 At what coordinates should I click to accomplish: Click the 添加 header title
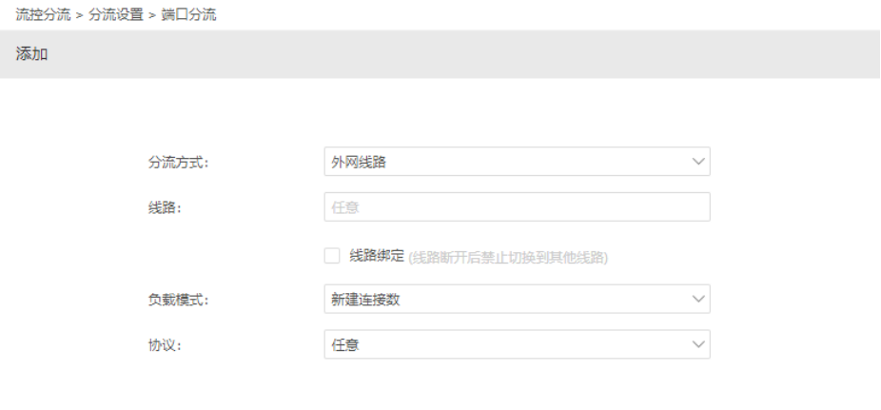[x=31, y=54]
